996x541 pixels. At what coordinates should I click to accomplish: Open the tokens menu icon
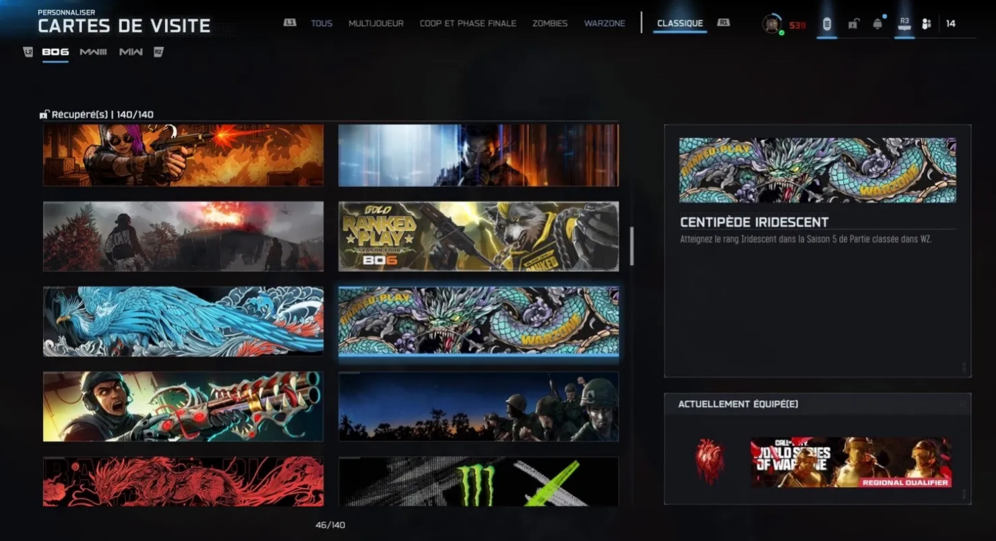[x=827, y=24]
